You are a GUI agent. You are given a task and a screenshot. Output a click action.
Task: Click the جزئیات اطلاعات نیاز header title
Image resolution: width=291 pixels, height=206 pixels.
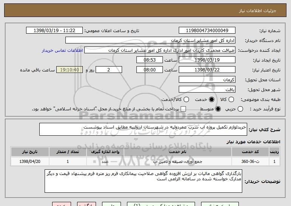pyautogui.click(x=257, y=11)
